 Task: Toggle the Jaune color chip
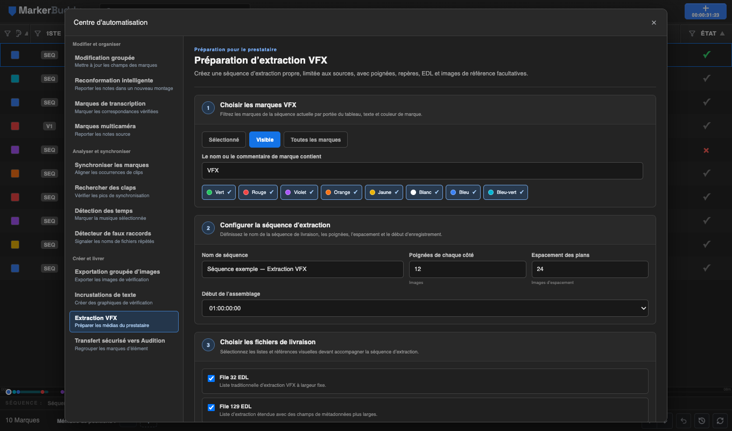tap(384, 192)
